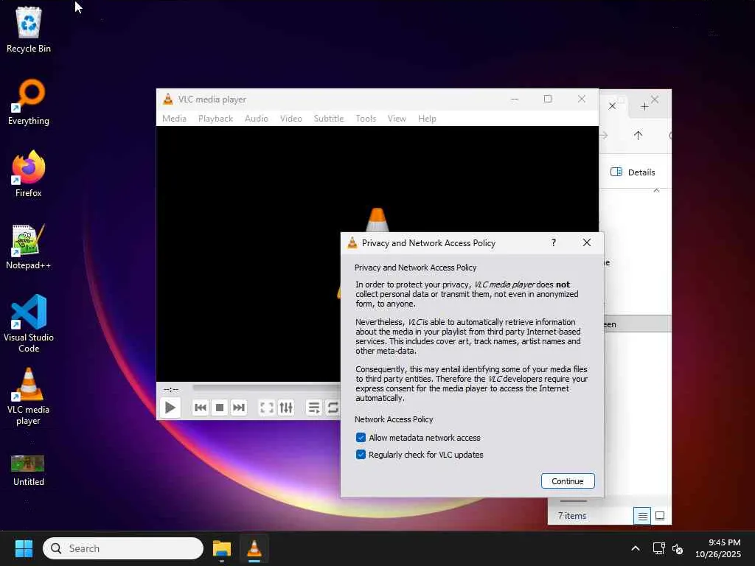Switch Explorer to large thumbnails view

coord(660,516)
